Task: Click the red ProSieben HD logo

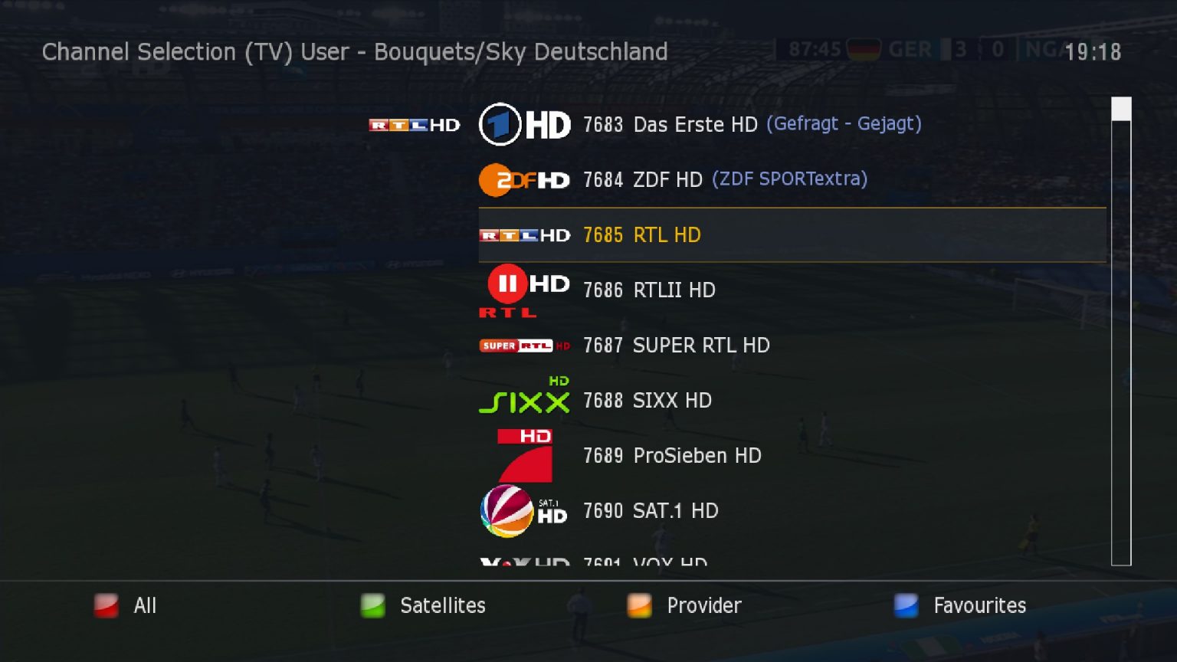Action: (525, 455)
